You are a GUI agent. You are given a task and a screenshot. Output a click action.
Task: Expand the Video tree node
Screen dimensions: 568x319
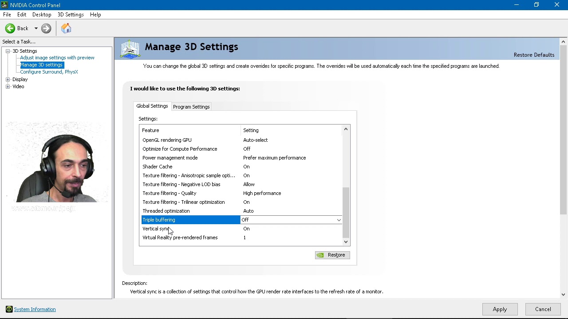click(8, 86)
